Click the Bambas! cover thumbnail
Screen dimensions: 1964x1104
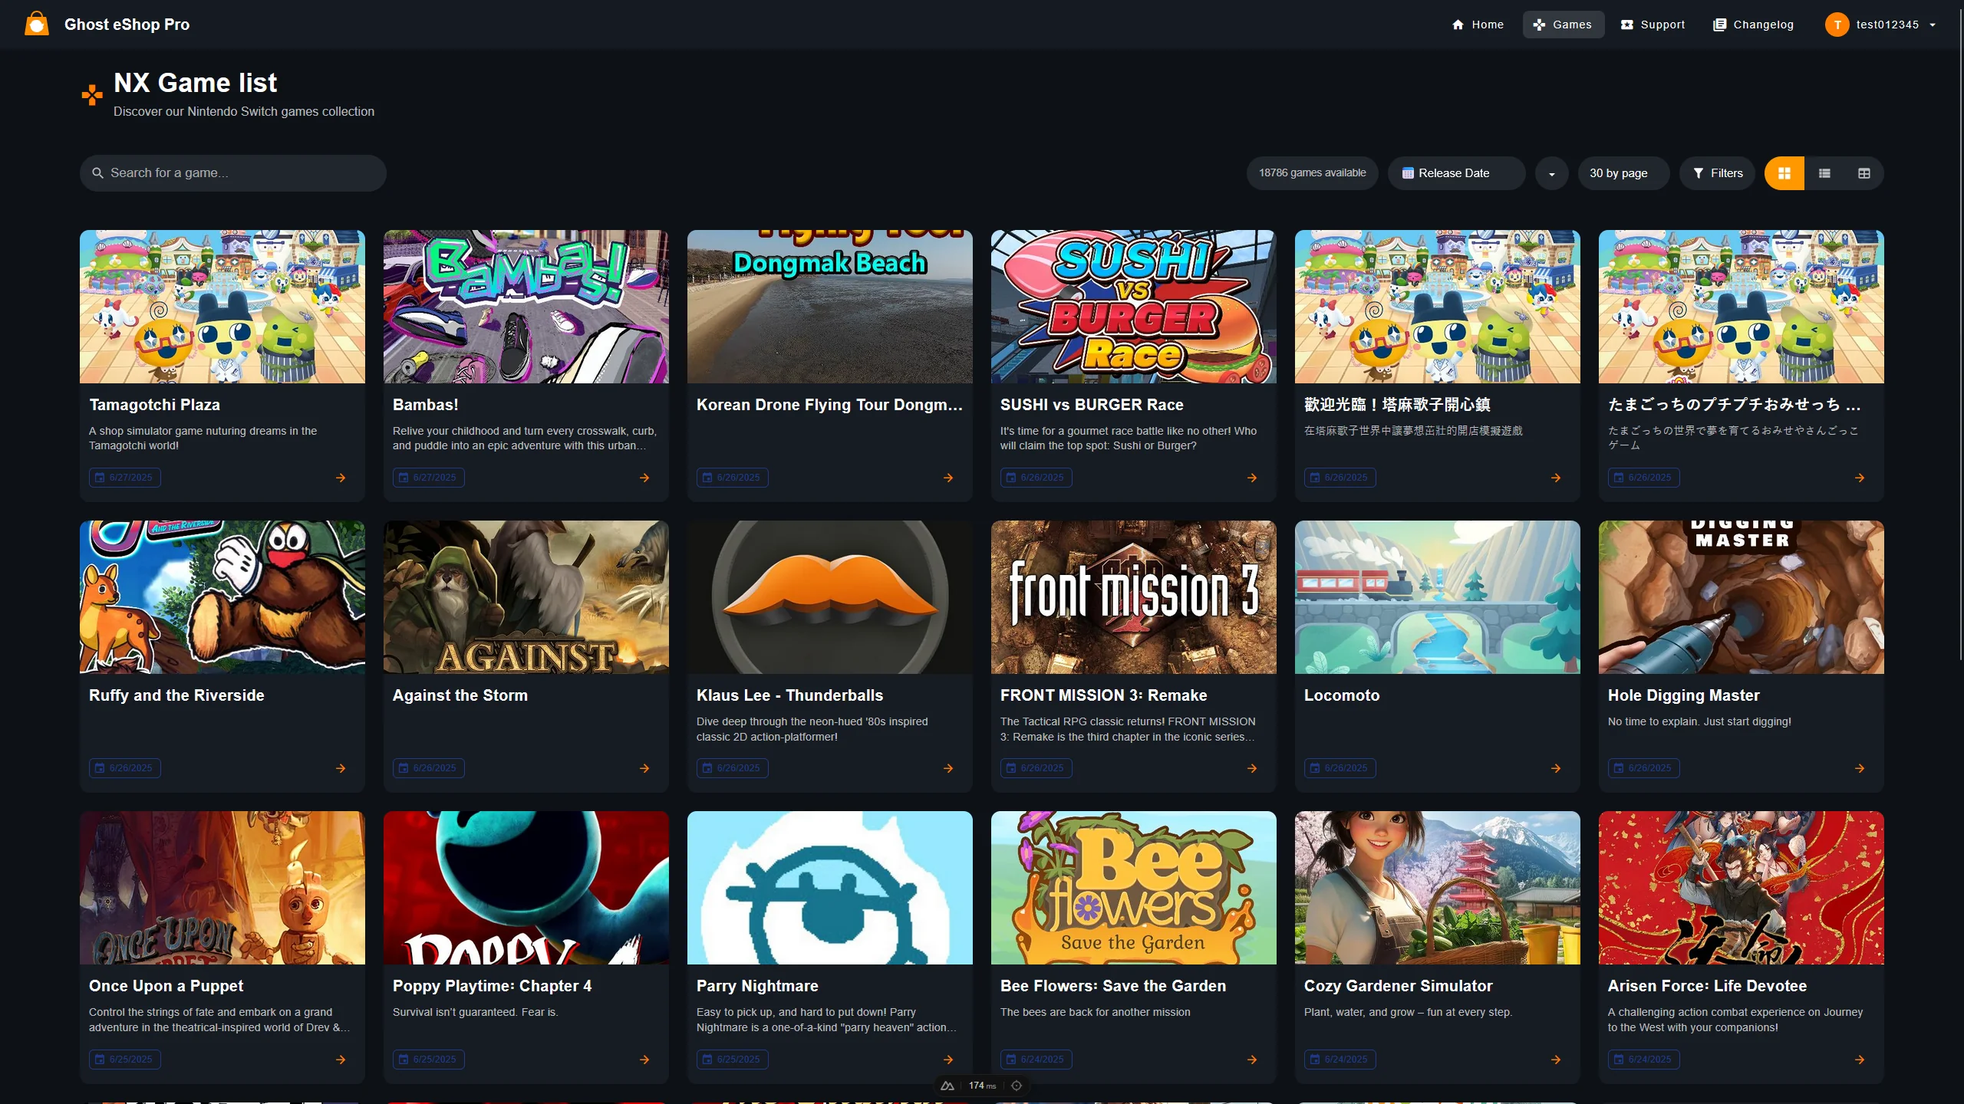(526, 307)
